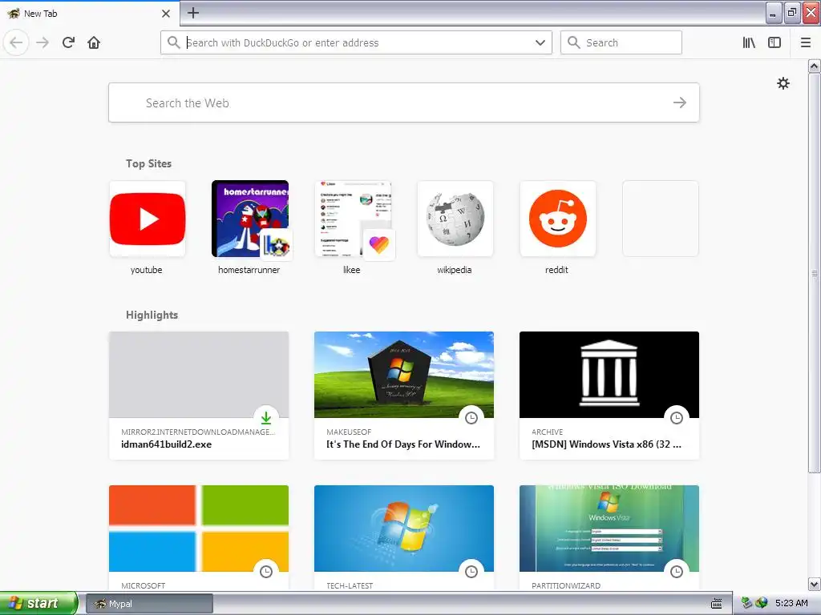Click the 5:23 AM clock

coord(791,603)
